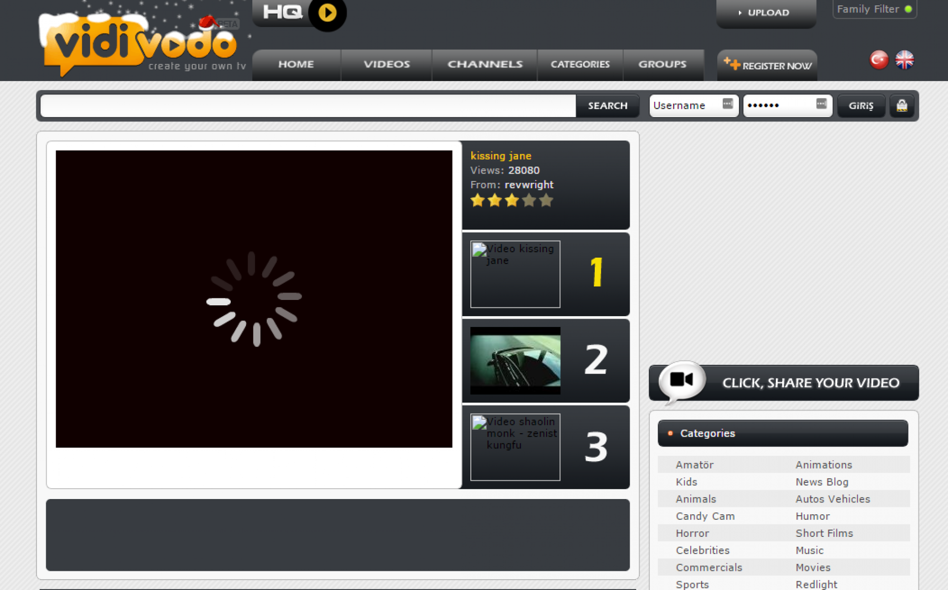Select the Autos Vehicles category
Viewport: 948px width, 590px height.
(832, 499)
